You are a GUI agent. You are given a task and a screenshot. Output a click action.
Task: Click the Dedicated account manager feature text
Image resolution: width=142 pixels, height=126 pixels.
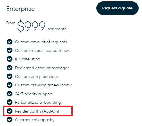coord(42,68)
